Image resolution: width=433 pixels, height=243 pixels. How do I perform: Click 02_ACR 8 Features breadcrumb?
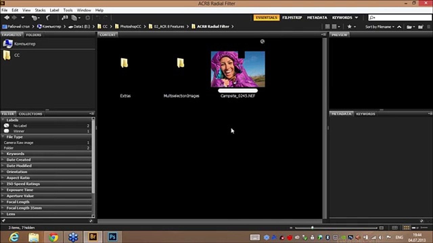click(166, 26)
